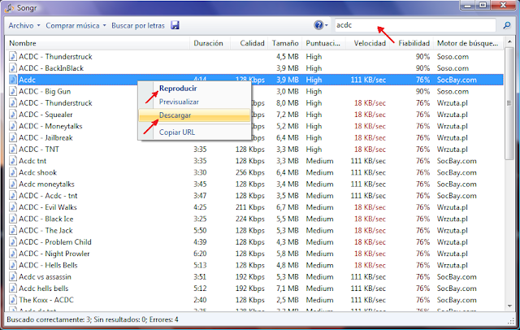
Task: Click the magnifier search icon
Action: coord(507,25)
